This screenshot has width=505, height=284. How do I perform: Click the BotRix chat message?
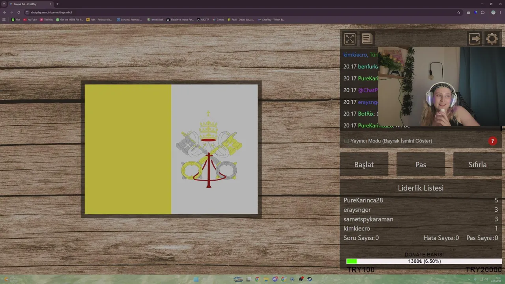[361, 114]
